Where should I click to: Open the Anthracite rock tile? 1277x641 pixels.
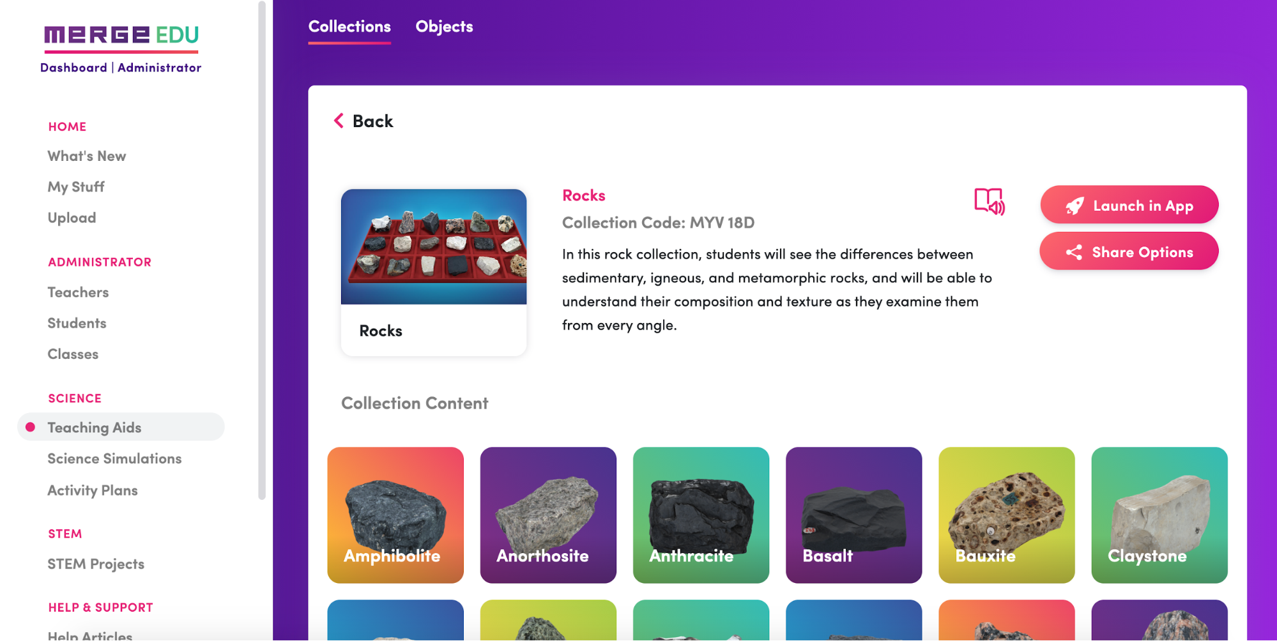(701, 515)
